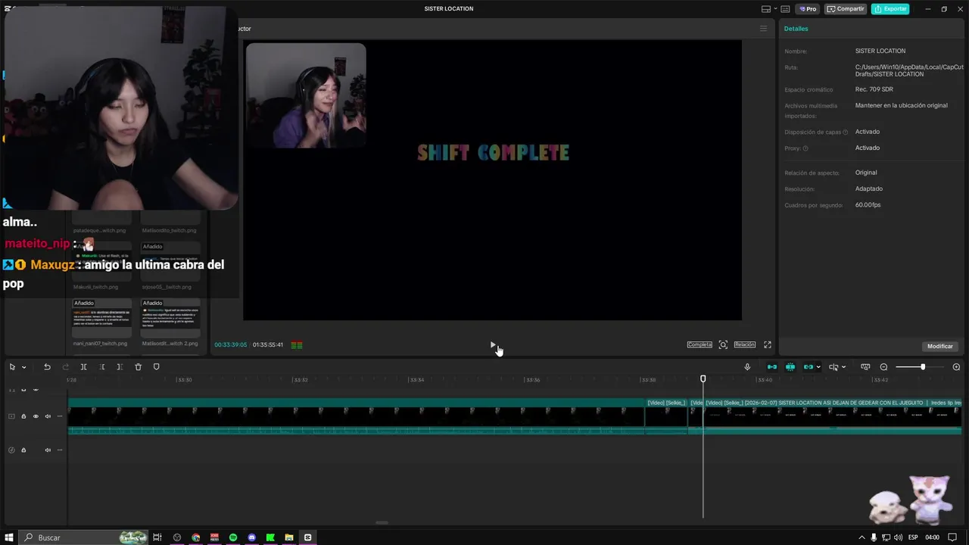Click the Modificar button
Viewport: 969px width, 545px height.
(x=940, y=346)
